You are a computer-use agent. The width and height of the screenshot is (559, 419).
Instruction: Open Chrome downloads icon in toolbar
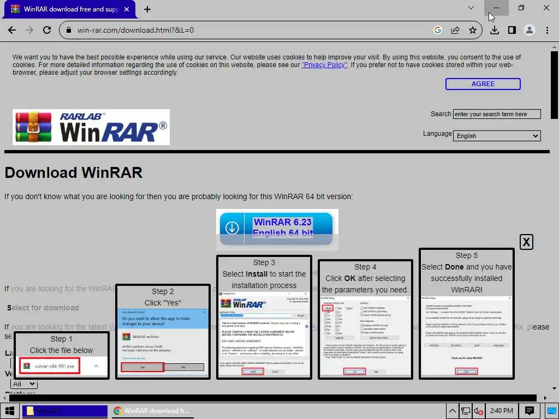click(495, 31)
